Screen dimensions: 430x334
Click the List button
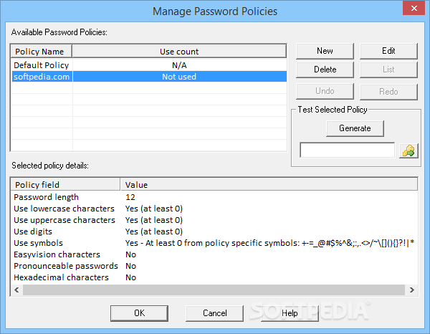point(388,70)
